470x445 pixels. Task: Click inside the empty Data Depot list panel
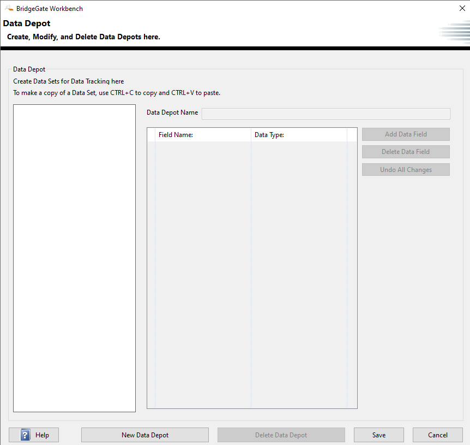pos(74,258)
